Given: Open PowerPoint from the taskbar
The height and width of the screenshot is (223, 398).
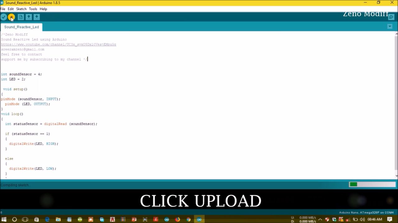Looking at the screenshot, I should pyautogui.click(x=134, y=219).
